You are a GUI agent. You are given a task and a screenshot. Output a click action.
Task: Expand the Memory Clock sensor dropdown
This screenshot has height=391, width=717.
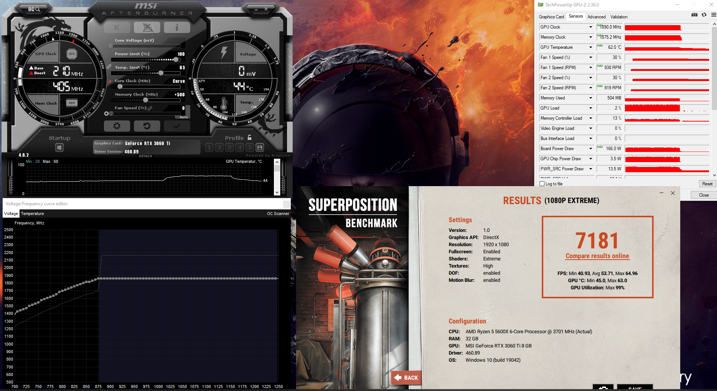click(x=591, y=37)
